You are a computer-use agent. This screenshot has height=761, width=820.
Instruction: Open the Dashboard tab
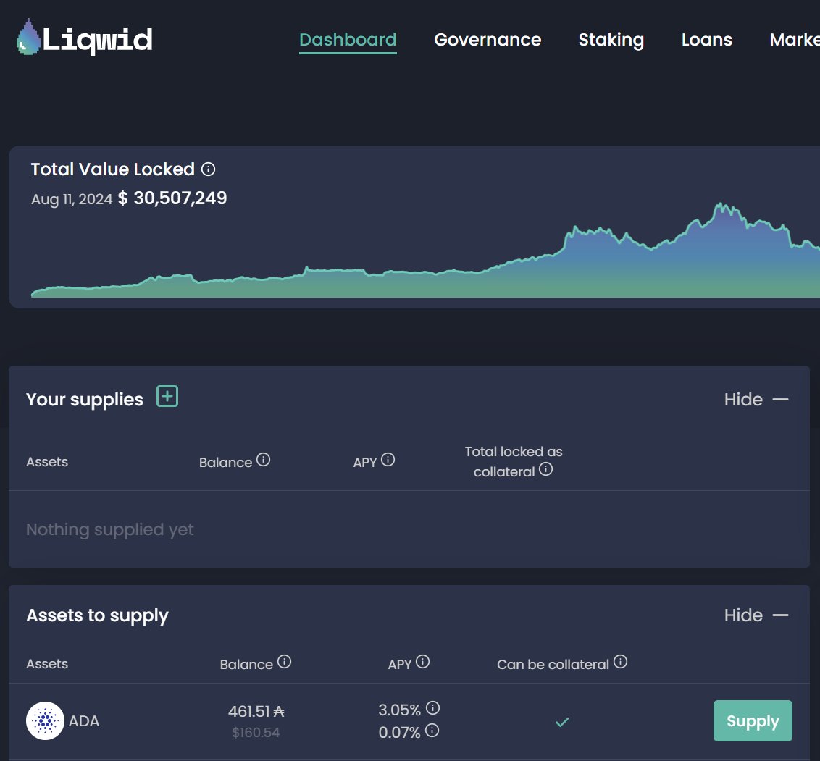(348, 40)
